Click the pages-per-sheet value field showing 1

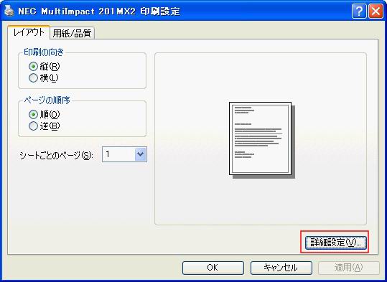[118, 154]
